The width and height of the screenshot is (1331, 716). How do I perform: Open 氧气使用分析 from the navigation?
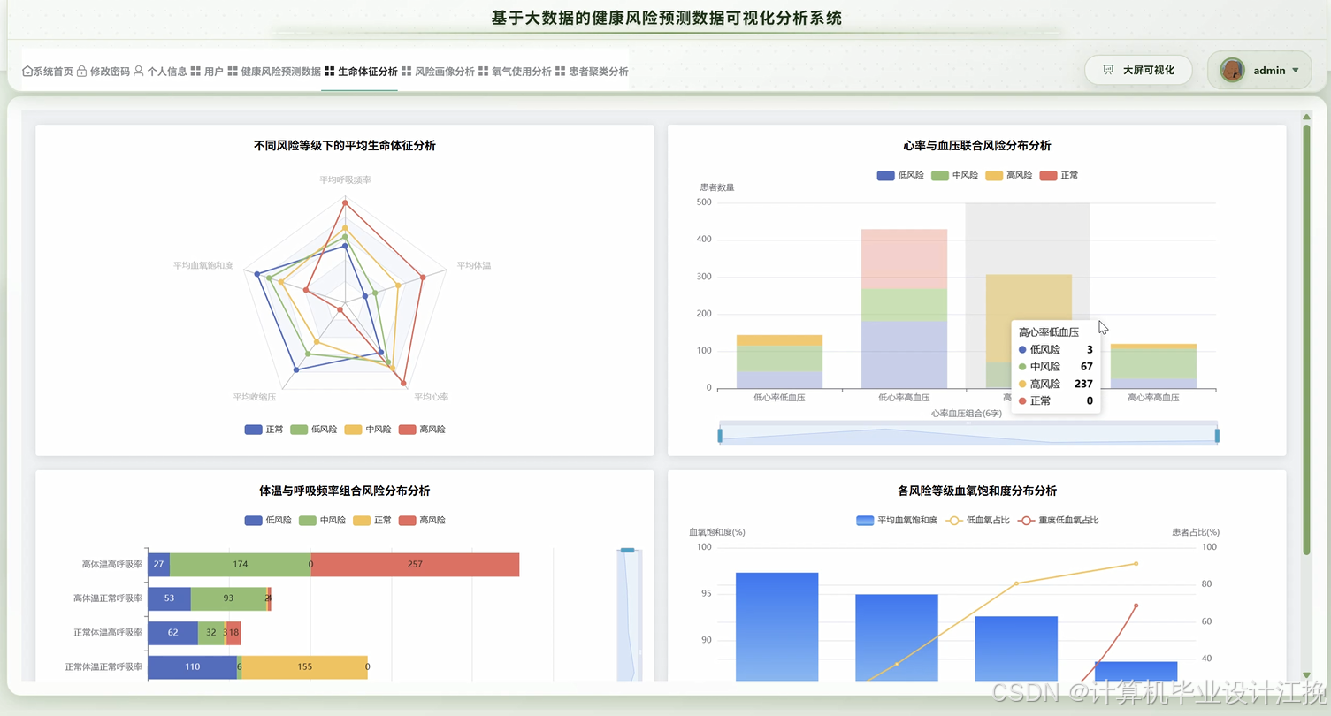coord(515,72)
